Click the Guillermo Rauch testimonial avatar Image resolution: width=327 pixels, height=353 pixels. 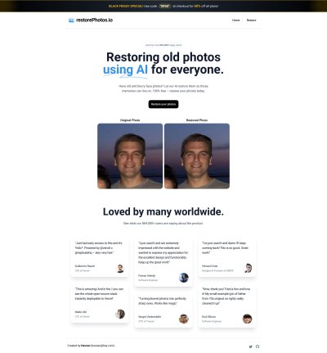[x=120, y=268]
